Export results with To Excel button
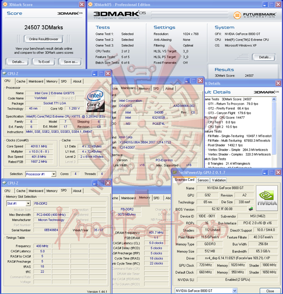The image size is (283, 294). point(44,62)
